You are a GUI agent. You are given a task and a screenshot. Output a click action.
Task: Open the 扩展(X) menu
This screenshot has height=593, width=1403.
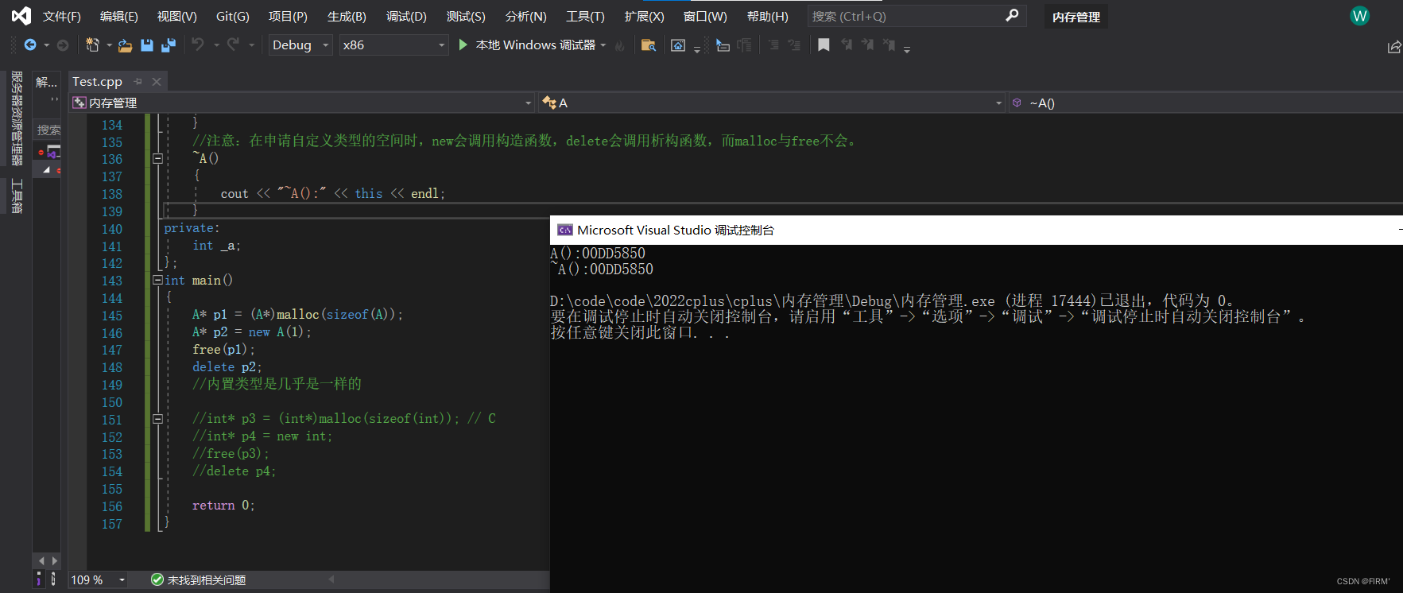tap(644, 16)
